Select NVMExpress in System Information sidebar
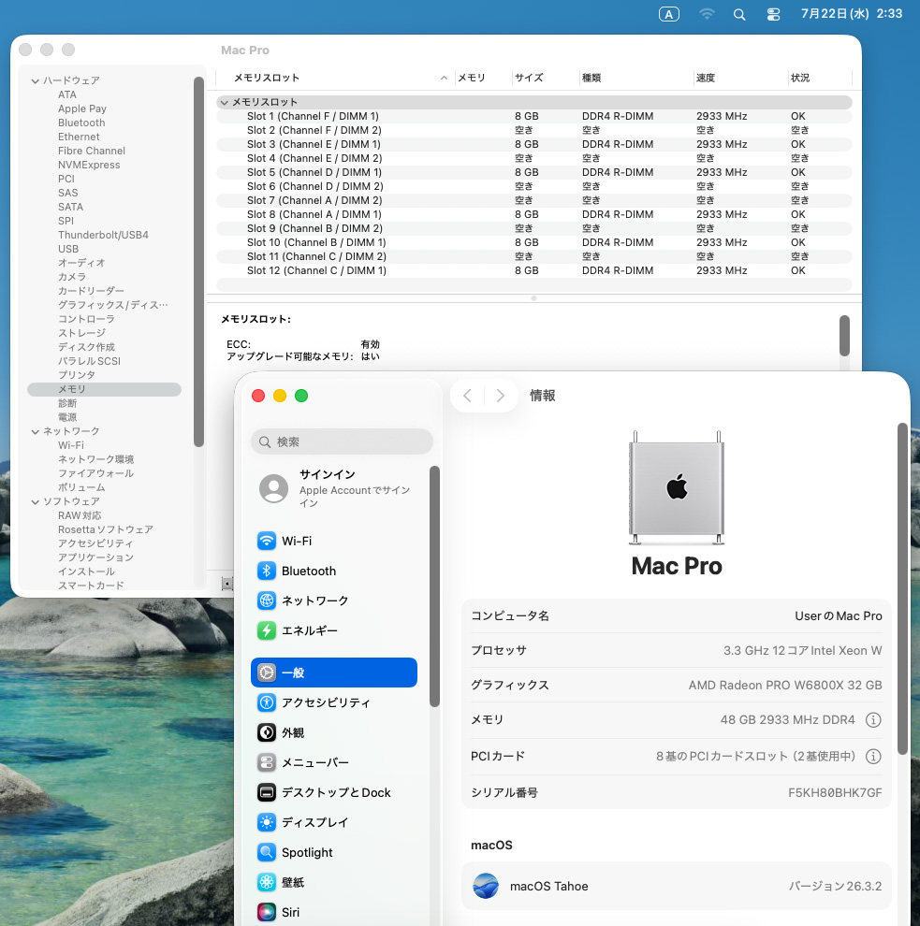Viewport: 920px width, 926px height. 89,165
